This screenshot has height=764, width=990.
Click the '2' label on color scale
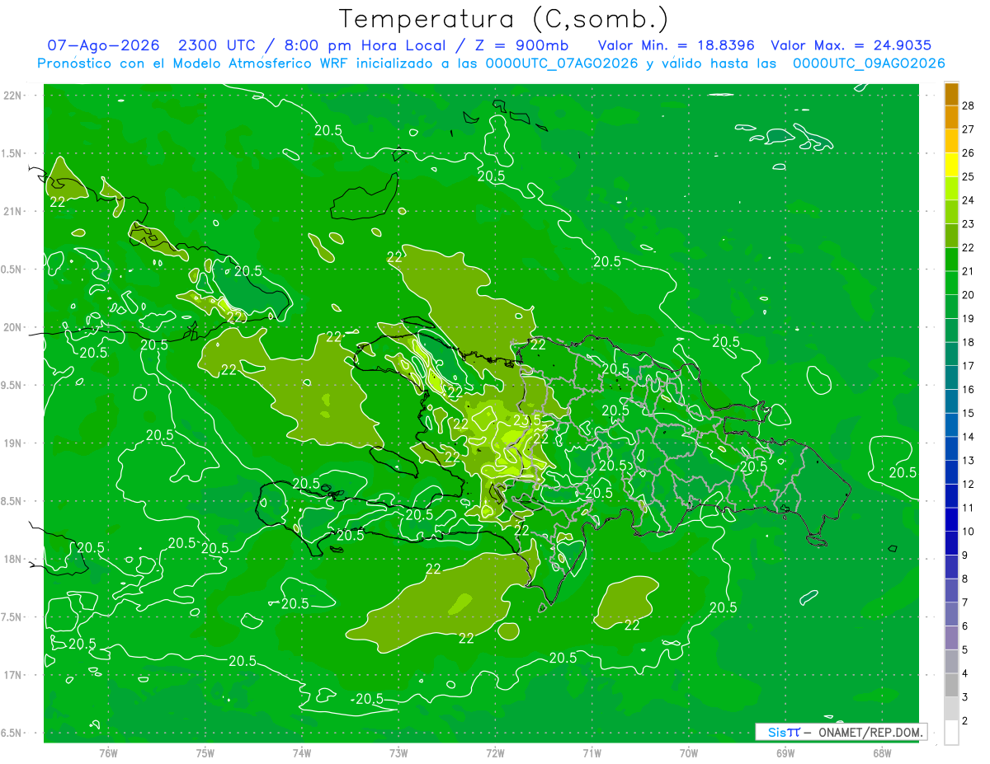[965, 720]
